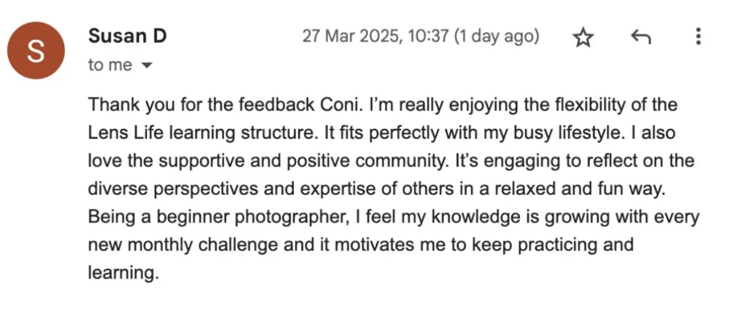Click the "to me" recipient text

pyautogui.click(x=110, y=65)
